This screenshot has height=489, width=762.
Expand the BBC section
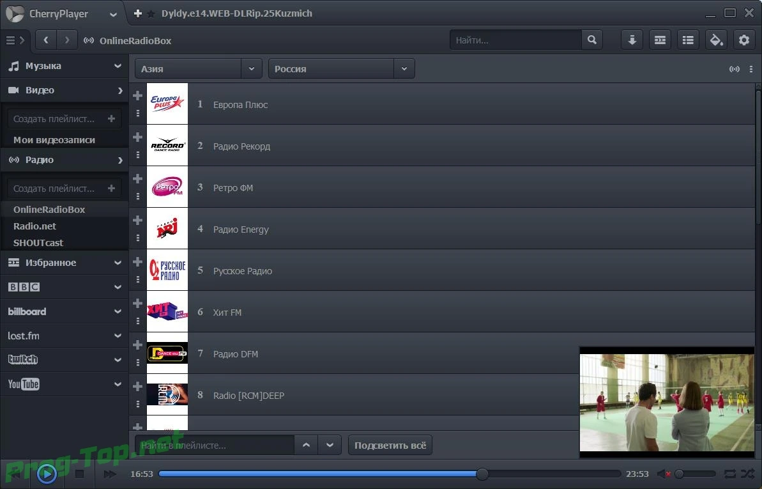pyautogui.click(x=64, y=287)
